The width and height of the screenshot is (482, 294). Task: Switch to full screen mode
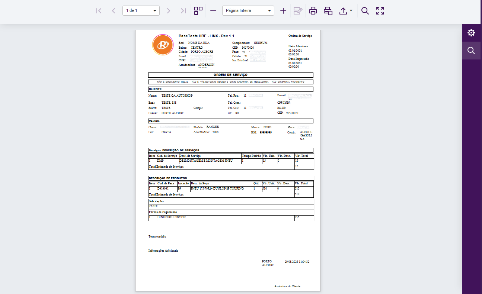click(x=380, y=11)
